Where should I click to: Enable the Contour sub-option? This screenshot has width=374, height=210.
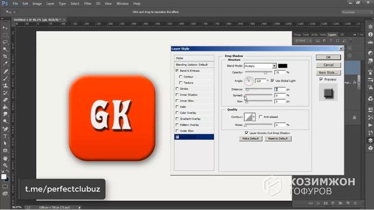[181, 76]
